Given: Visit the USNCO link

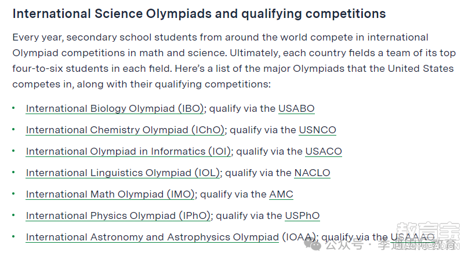Looking at the screenshot, I should point(318,130).
